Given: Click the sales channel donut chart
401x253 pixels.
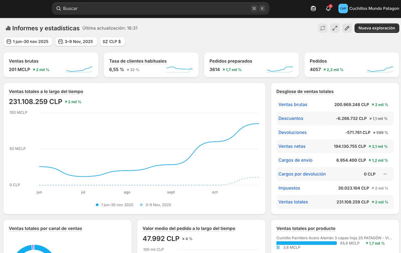Looking at the screenshot, I should pos(34,249).
